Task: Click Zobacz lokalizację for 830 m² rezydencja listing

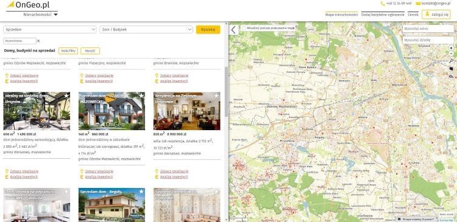Action: 174,172
